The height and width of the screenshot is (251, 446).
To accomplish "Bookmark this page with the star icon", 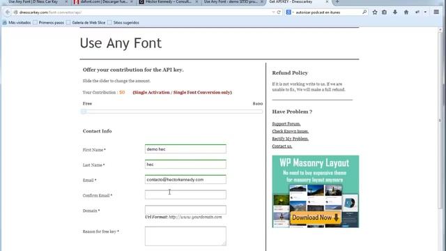I will (375, 13).
